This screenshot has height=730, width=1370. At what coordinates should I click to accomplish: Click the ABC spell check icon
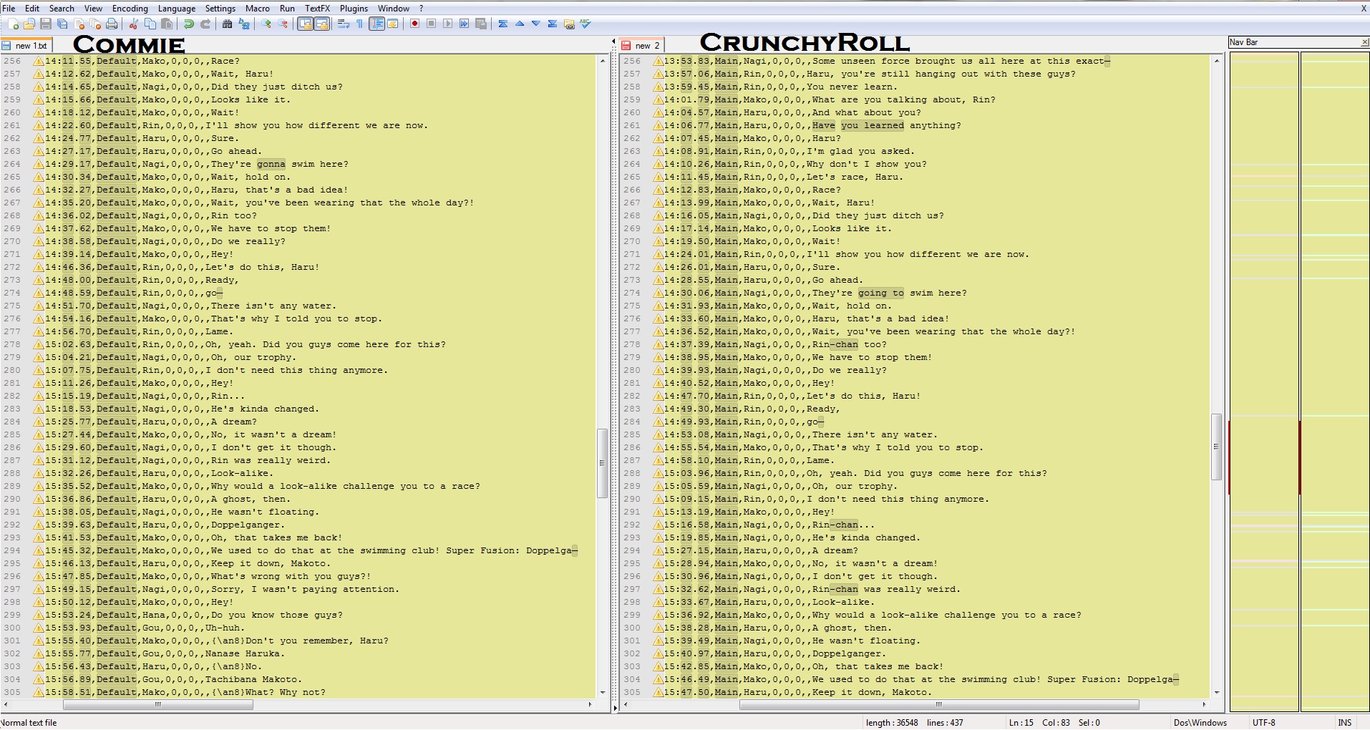(x=586, y=24)
